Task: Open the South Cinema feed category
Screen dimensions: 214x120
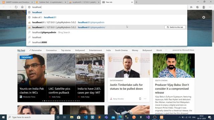Action: (x=121, y=50)
